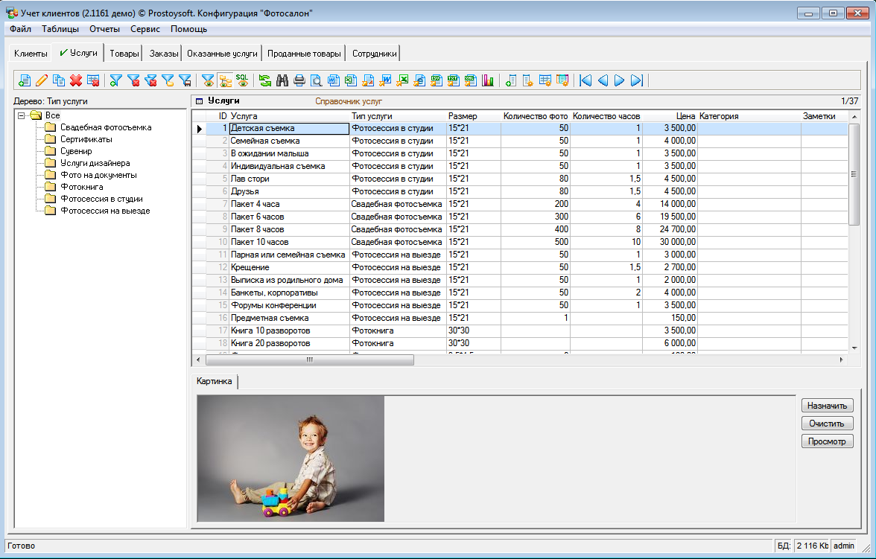Viewport: 876px width, 559px height.
Task: Select Сертификаты folder in the tree
Action: pyautogui.click(x=86, y=139)
